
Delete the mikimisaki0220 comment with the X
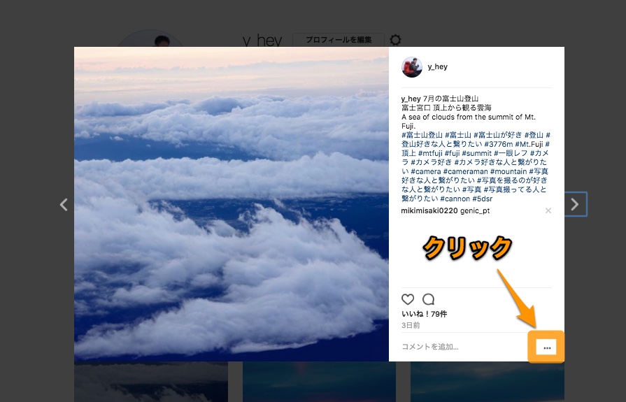[x=548, y=210]
